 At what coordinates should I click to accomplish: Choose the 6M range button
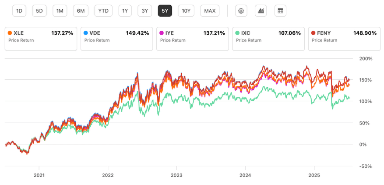81,11
